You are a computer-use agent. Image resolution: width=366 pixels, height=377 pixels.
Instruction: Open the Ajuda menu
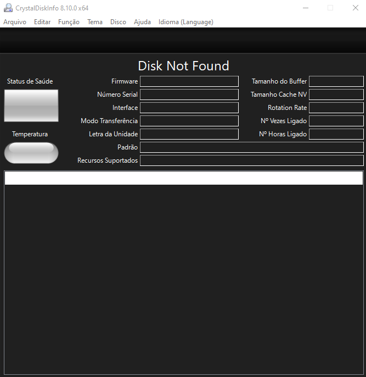[x=142, y=22]
